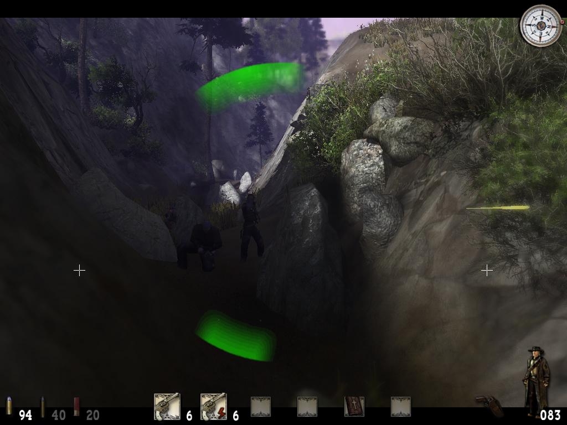Viewport: 567px width, 425px height.
Task: Select the Bible inventory slot
Action: click(354, 407)
